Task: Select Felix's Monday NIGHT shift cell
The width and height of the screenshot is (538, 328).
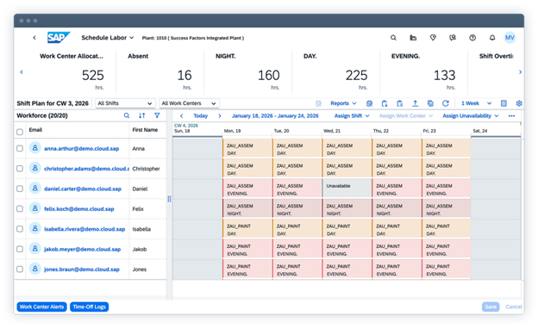Action: point(247,208)
